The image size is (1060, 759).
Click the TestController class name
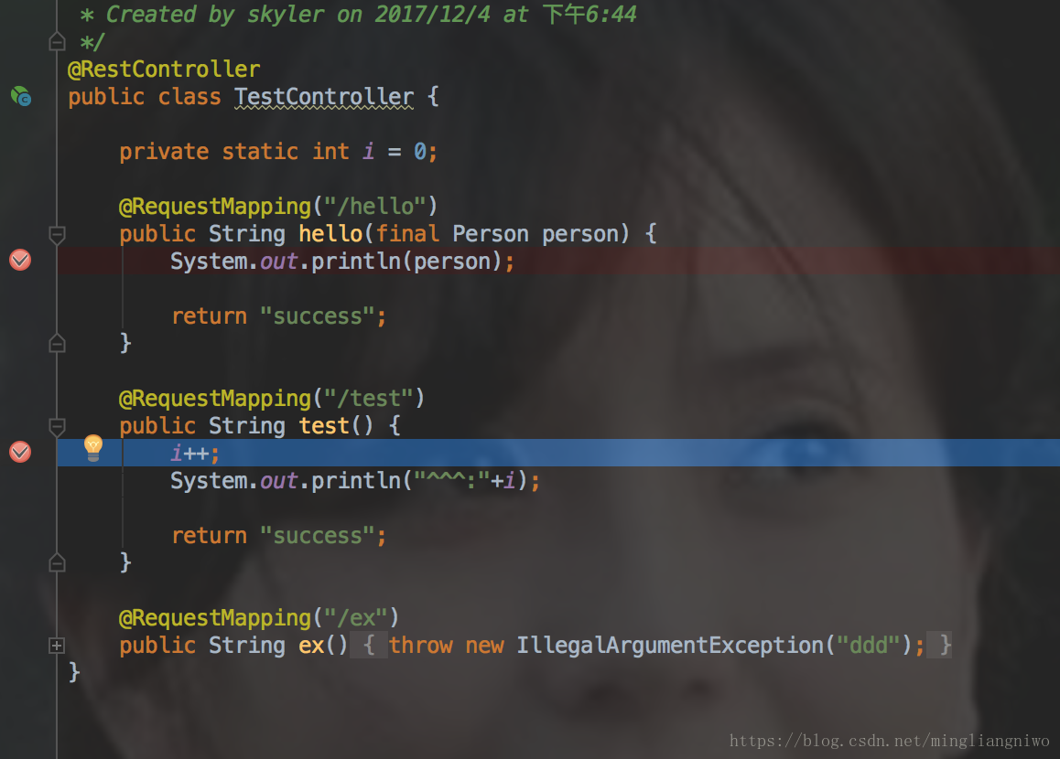[x=324, y=97]
